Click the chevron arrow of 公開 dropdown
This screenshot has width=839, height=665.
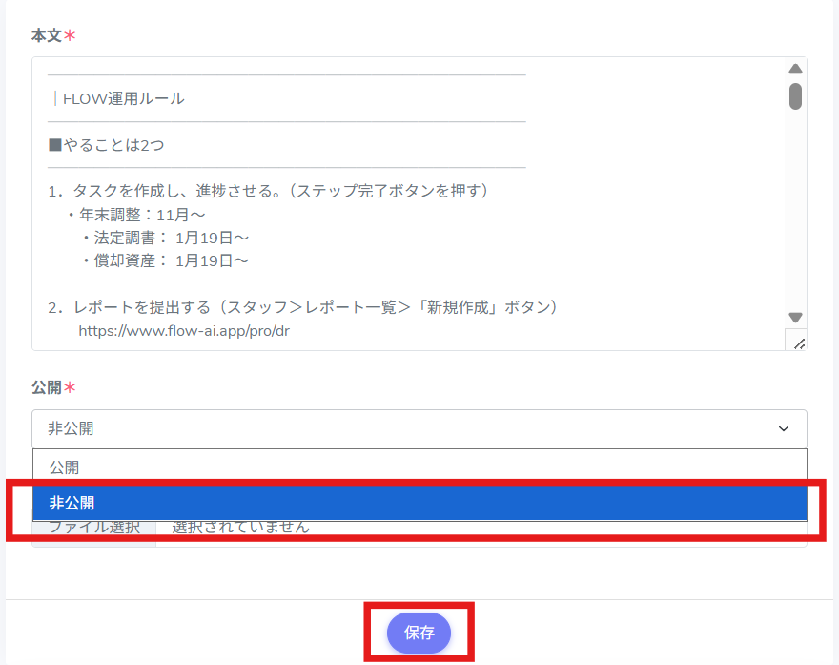click(784, 429)
